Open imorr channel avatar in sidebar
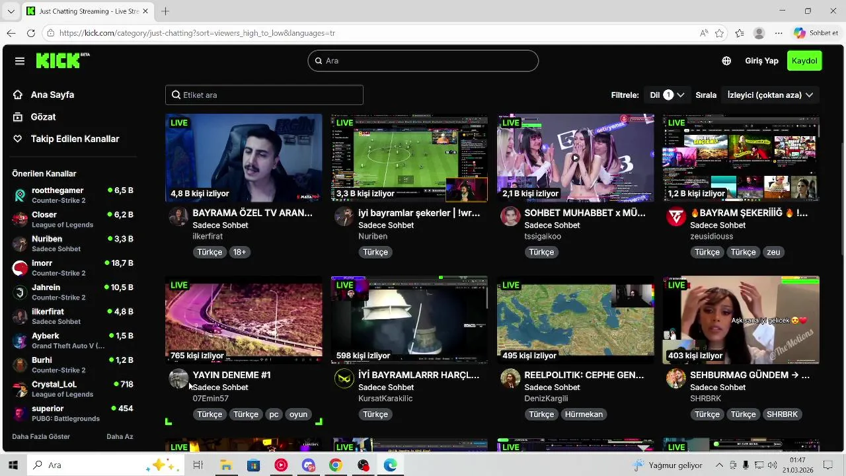 tap(20, 268)
